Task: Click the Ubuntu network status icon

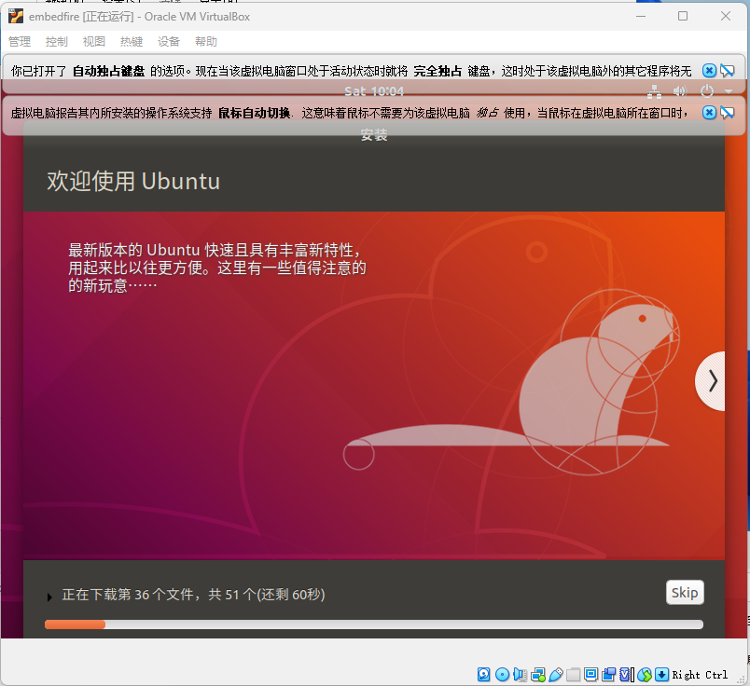Action: [x=654, y=90]
